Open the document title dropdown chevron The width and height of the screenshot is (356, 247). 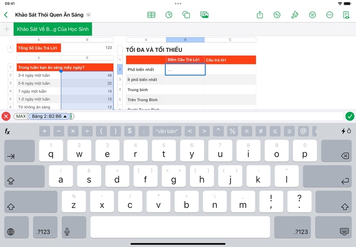click(89, 15)
